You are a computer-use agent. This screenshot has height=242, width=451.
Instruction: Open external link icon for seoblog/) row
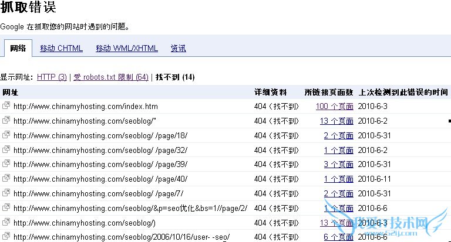6,222
